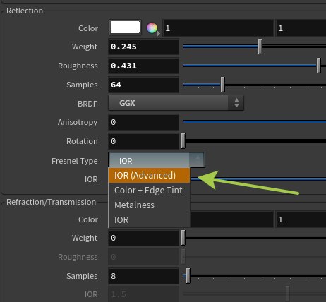Click the Anisotropy label

point(78,122)
